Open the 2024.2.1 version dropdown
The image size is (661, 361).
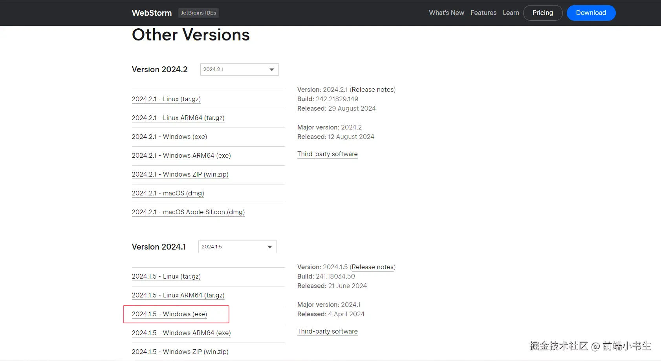tap(240, 69)
